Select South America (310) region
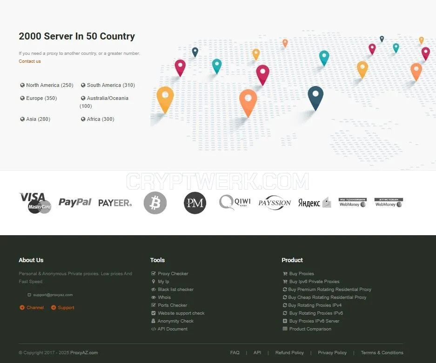The image size is (436, 363). [108, 85]
